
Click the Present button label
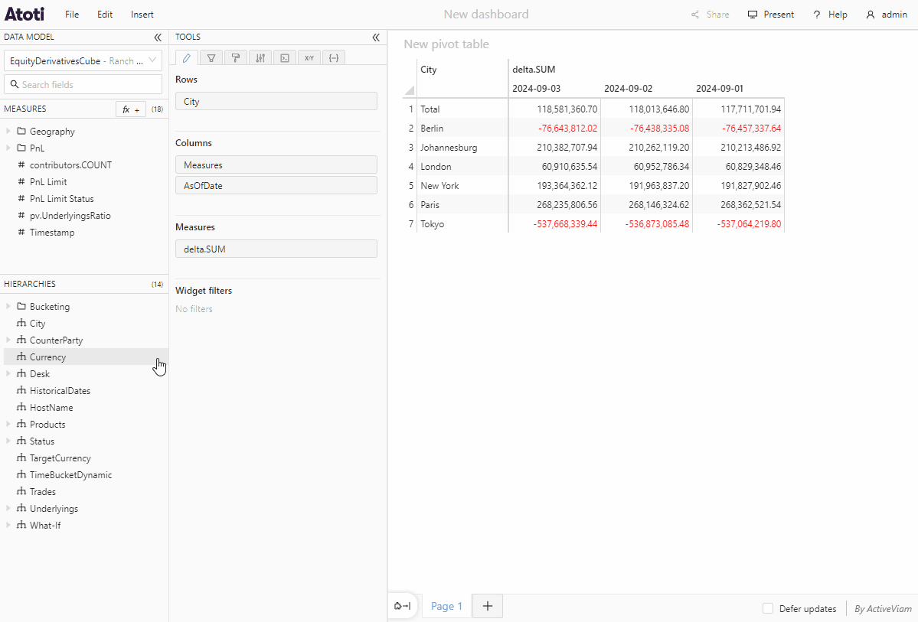(779, 15)
